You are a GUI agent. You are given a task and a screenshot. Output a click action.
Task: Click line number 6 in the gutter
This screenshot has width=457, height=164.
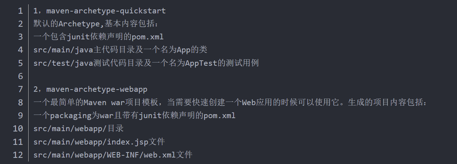20,76
